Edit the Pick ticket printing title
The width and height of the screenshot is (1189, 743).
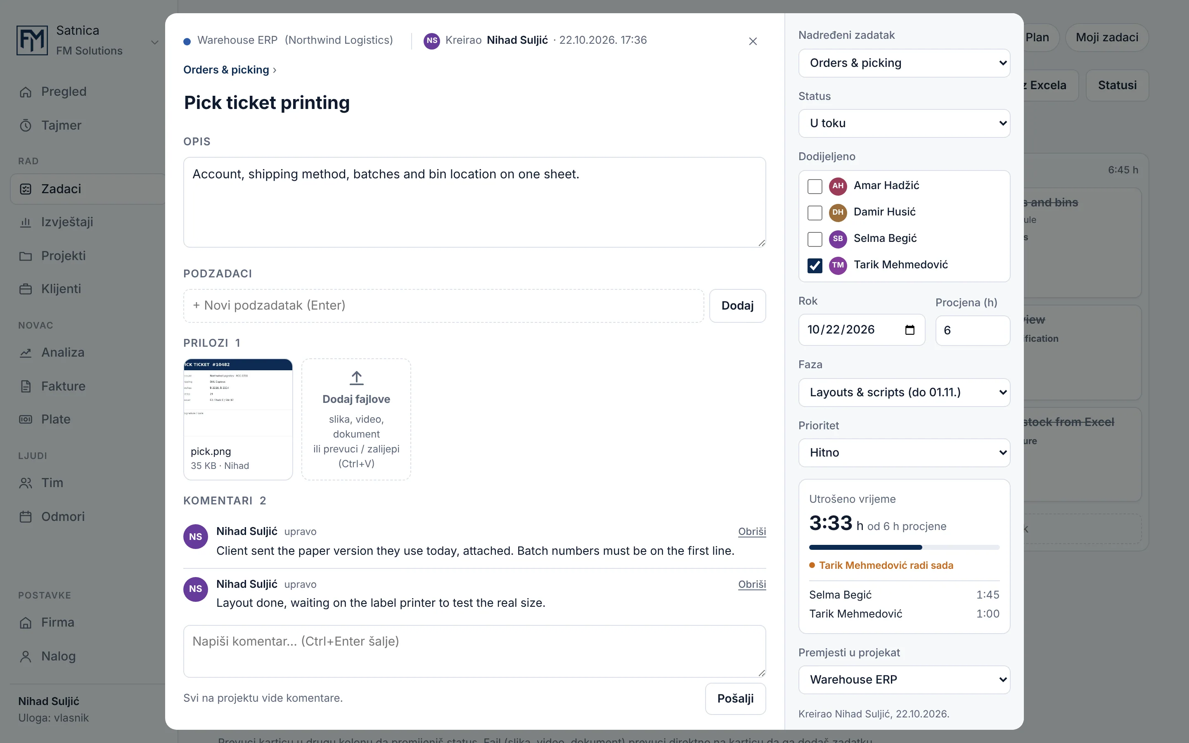pyautogui.click(x=267, y=103)
